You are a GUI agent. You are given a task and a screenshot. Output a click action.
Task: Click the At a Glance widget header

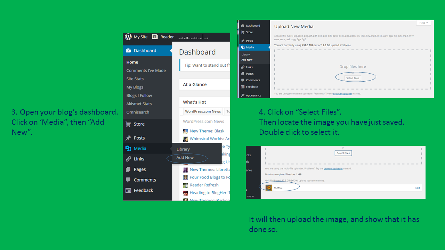pyautogui.click(x=195, y=84)
